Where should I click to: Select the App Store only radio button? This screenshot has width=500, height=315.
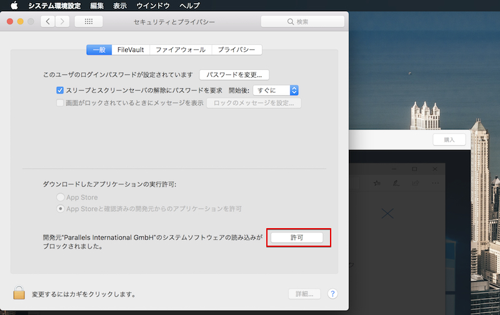coord(60,197)
